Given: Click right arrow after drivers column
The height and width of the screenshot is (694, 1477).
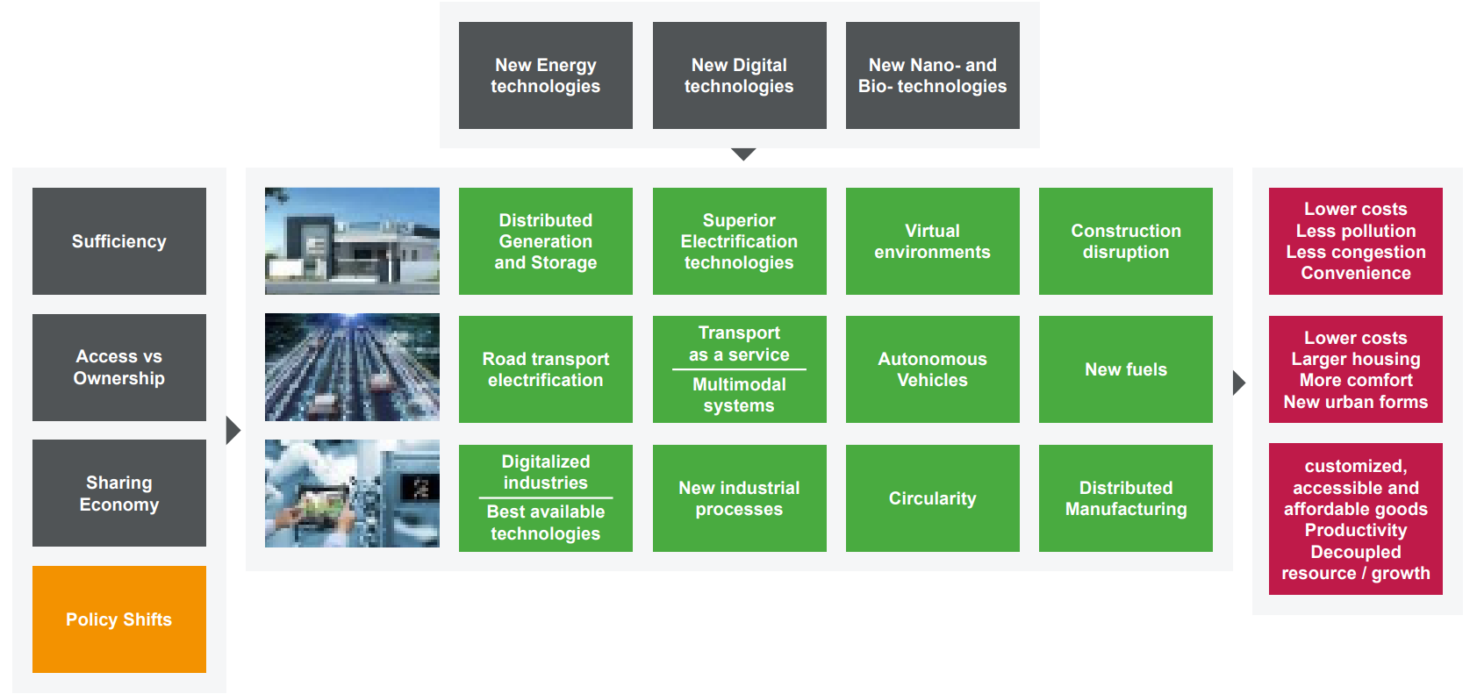Looking at the screenshot, I should [233, 430].
